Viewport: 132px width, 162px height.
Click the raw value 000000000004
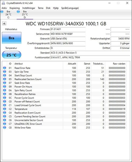point(117,105)
